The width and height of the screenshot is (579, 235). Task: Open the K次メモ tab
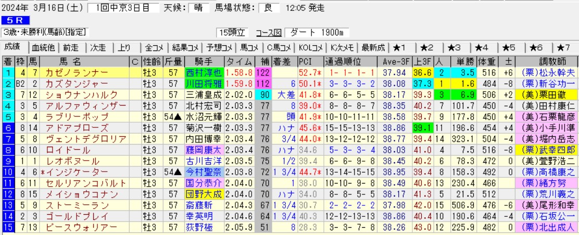342,48
